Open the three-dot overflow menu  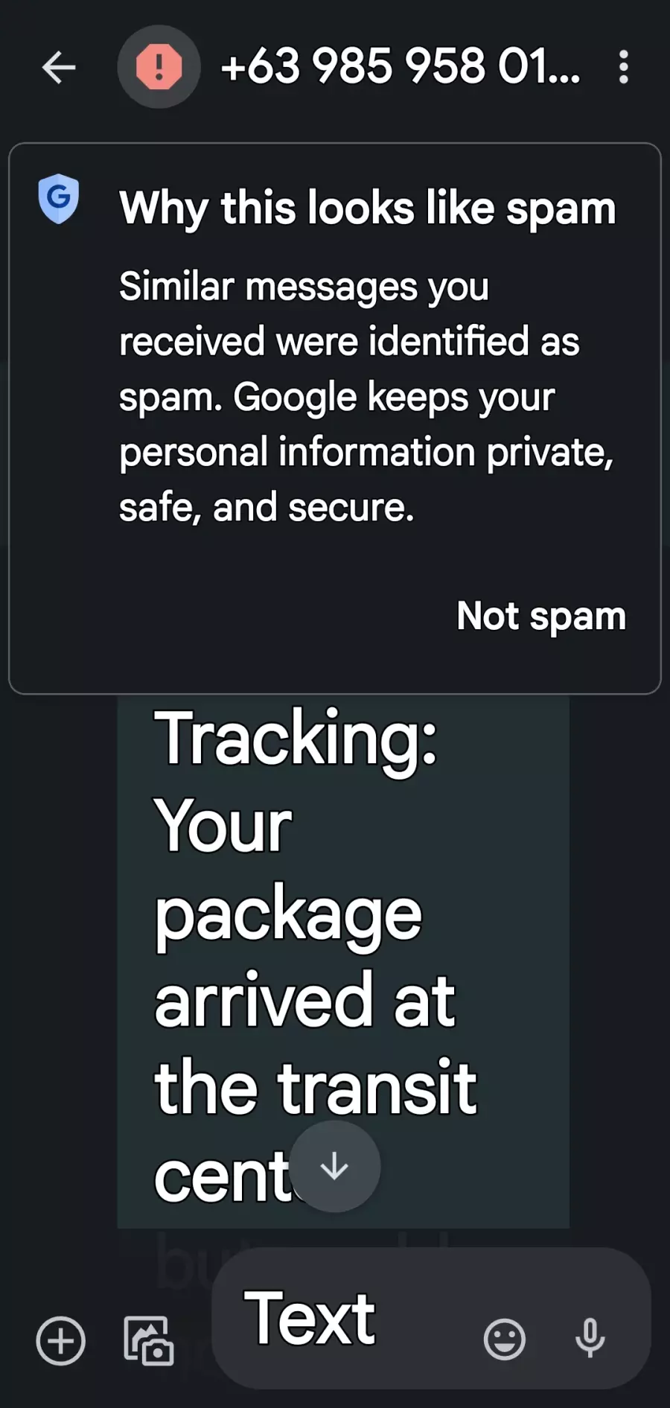(624, 67)
